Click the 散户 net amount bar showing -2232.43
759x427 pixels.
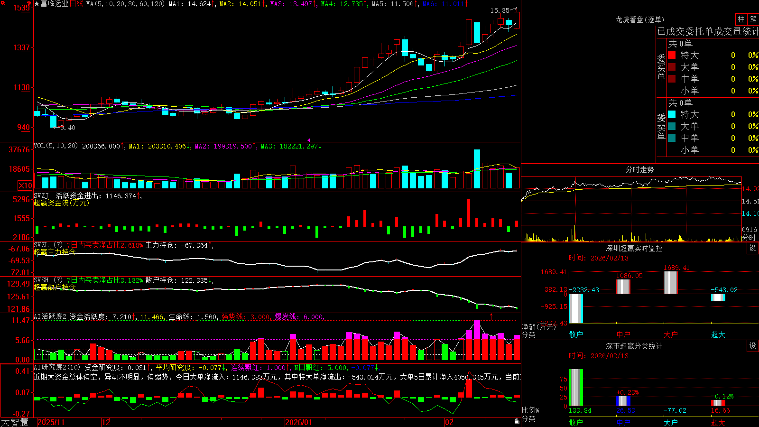click(x=576, y=308)
